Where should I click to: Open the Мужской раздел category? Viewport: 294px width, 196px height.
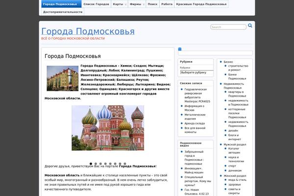point(235,145)
